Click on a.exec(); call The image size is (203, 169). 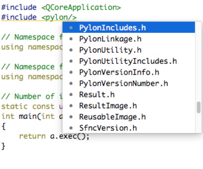click(70, 136)
